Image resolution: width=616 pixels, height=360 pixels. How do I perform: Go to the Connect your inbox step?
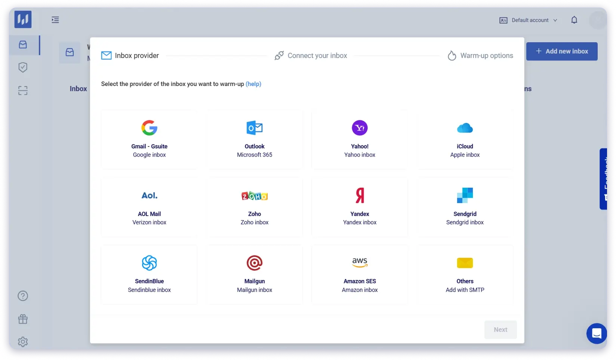(x=311, y=56)
